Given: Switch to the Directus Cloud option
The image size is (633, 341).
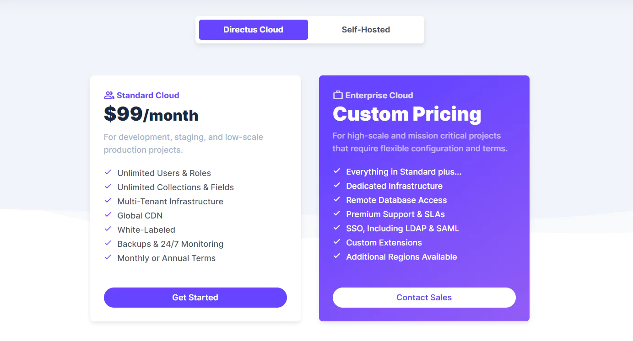Looking at the screenshot, I should [253, 30].
